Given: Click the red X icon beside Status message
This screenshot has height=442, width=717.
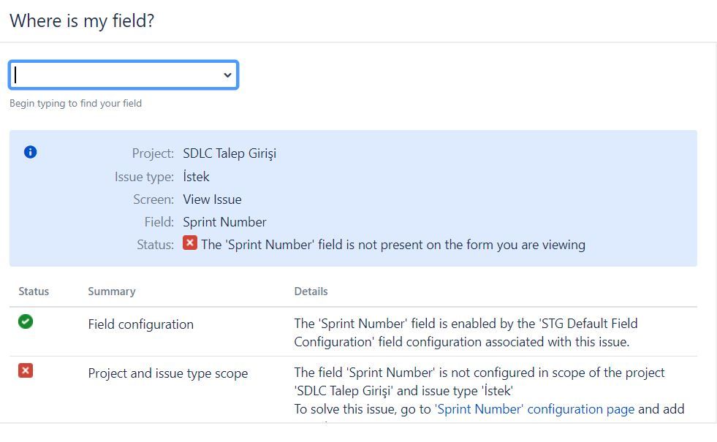Looking at the screenshot, I should pyautogui.click(x=190, y=243).
